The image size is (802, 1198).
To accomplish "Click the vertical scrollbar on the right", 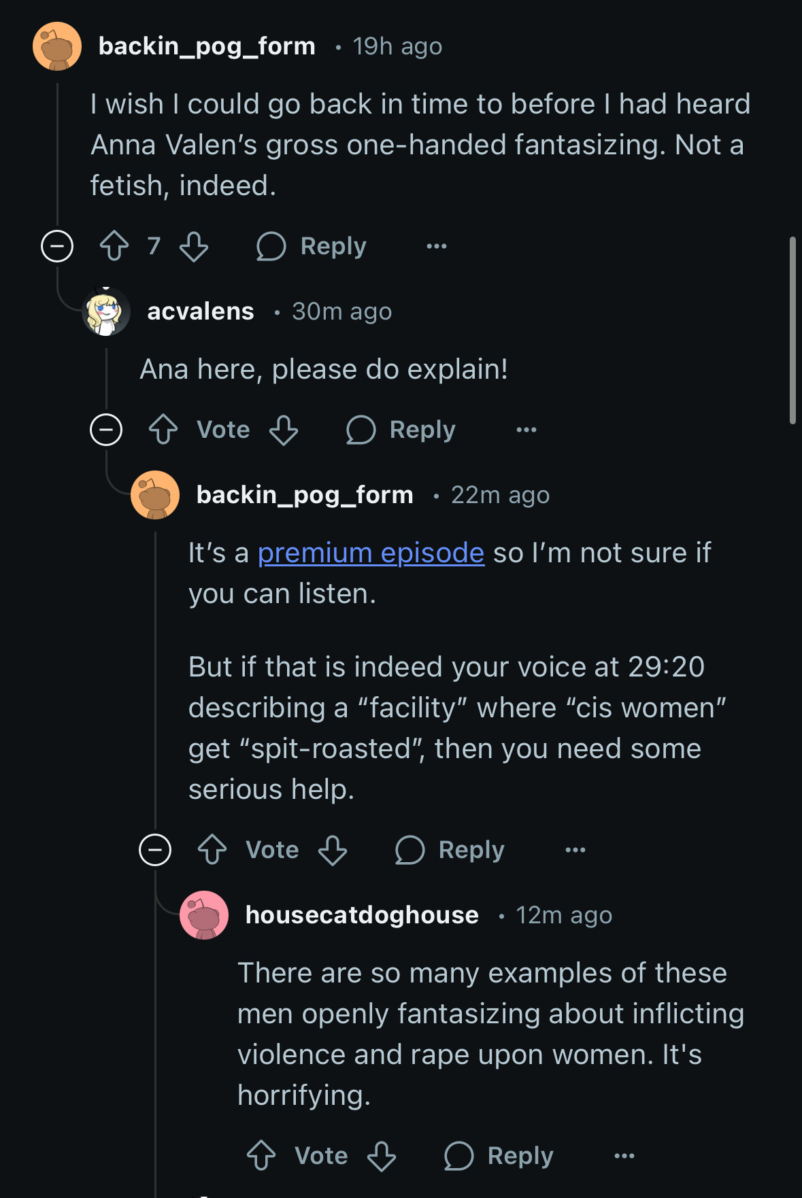I will [792, 330].
